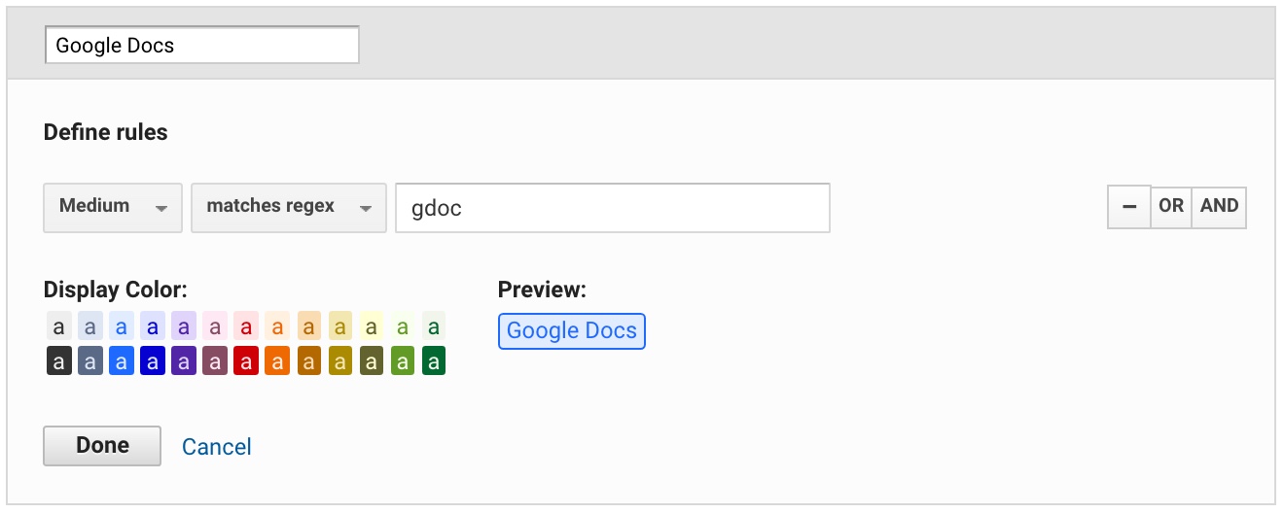Click the regex value field containing 'gdoc'

point(612,208)
